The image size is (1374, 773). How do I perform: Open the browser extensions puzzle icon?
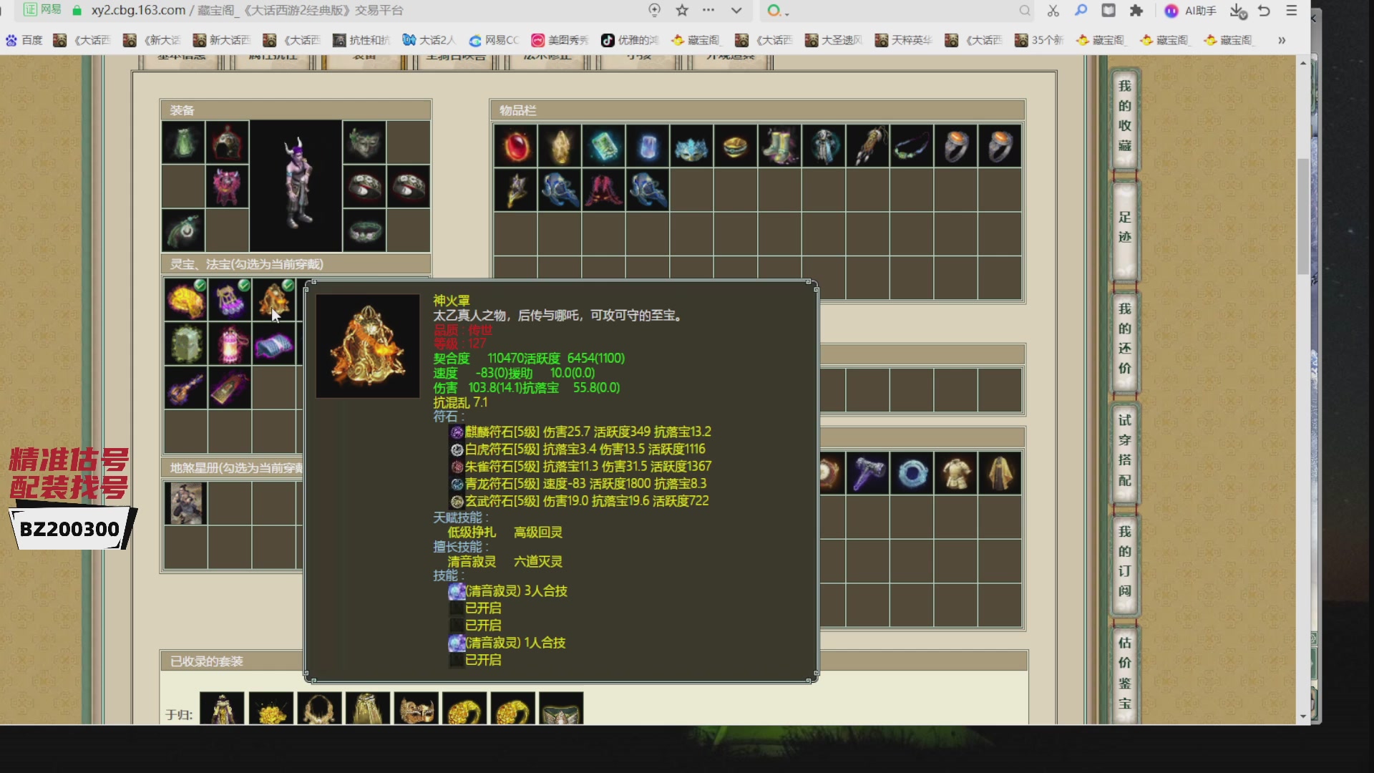(1136, 11)
